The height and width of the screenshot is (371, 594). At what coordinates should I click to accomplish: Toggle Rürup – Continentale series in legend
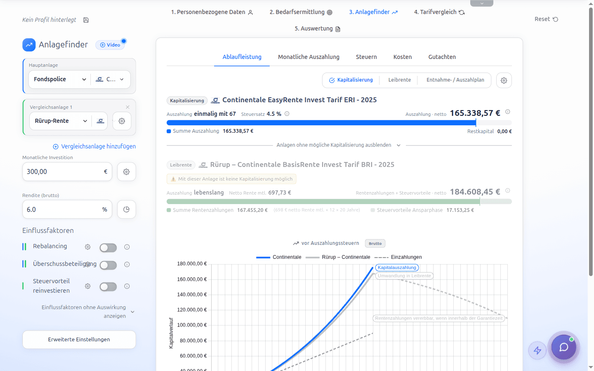pos(338,257)
